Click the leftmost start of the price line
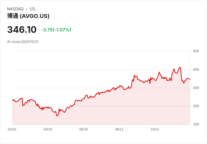Screen dimensions: 207x144 tap(12, 100)
